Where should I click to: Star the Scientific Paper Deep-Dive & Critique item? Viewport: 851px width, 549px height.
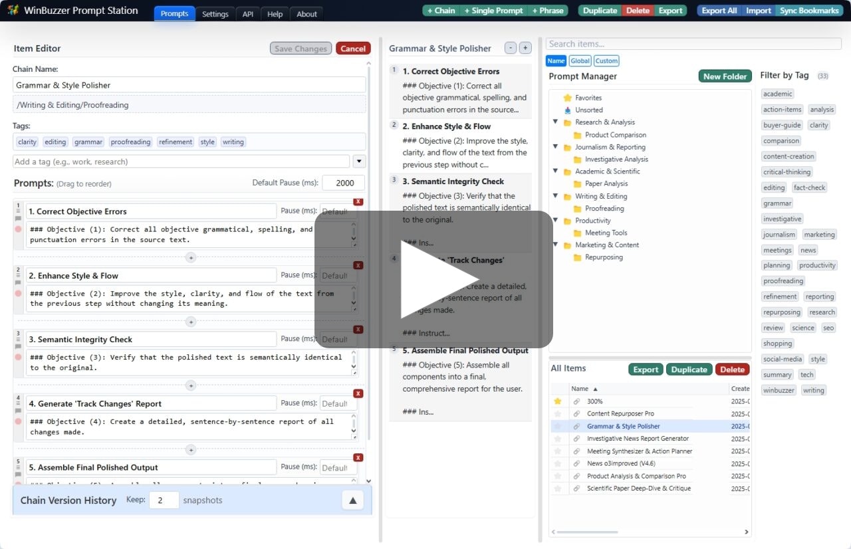[558, 489]
